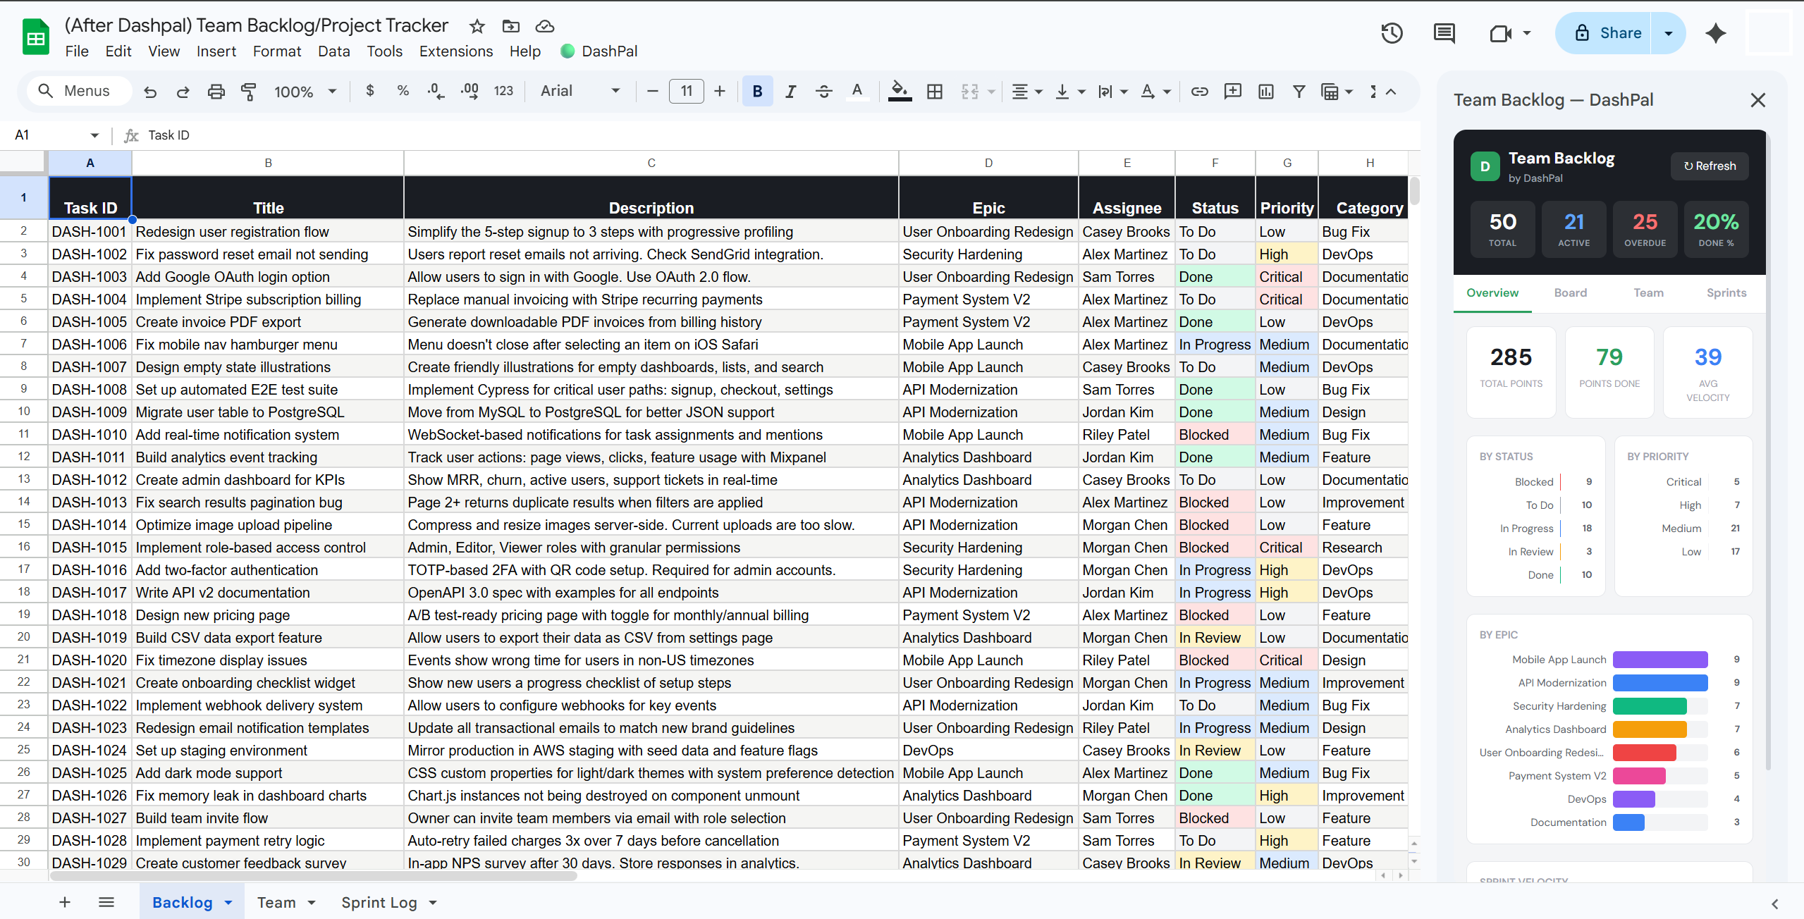Switch to Board tab in DashPal
Image resolution: width=1804 pixels, height=919 pixels.
point(1570,292)
